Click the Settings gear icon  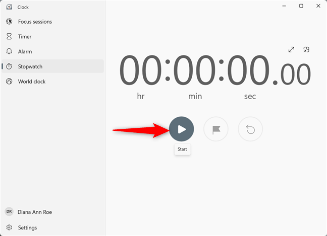pos(9,227)
